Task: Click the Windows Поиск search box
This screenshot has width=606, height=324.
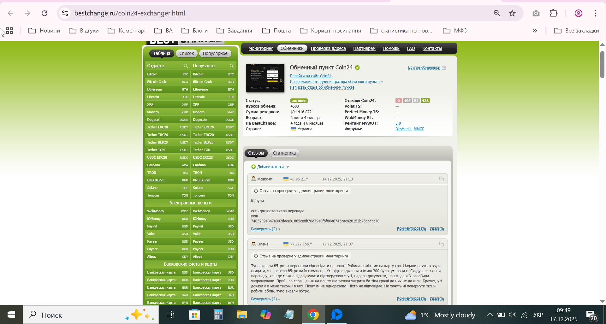Action: (x=91, y=315)
